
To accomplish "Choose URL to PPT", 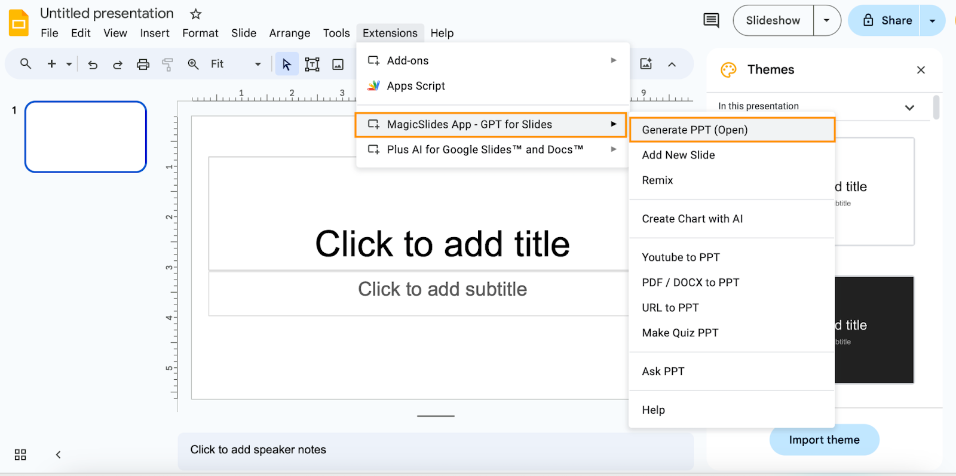I will [x=732, y=308].
